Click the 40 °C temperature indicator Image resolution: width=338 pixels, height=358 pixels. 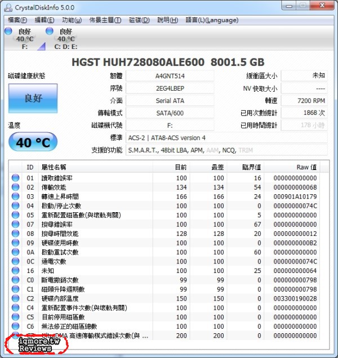click(33, 142)
